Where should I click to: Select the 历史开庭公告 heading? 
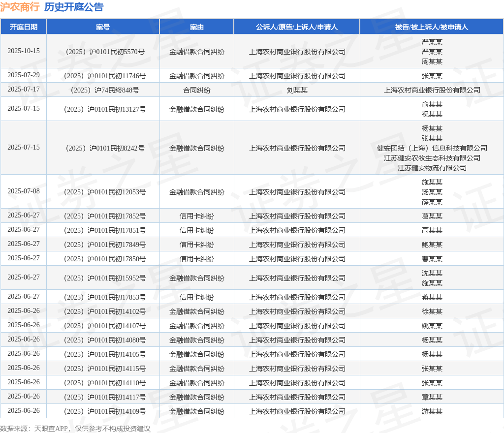coord(74,7)
